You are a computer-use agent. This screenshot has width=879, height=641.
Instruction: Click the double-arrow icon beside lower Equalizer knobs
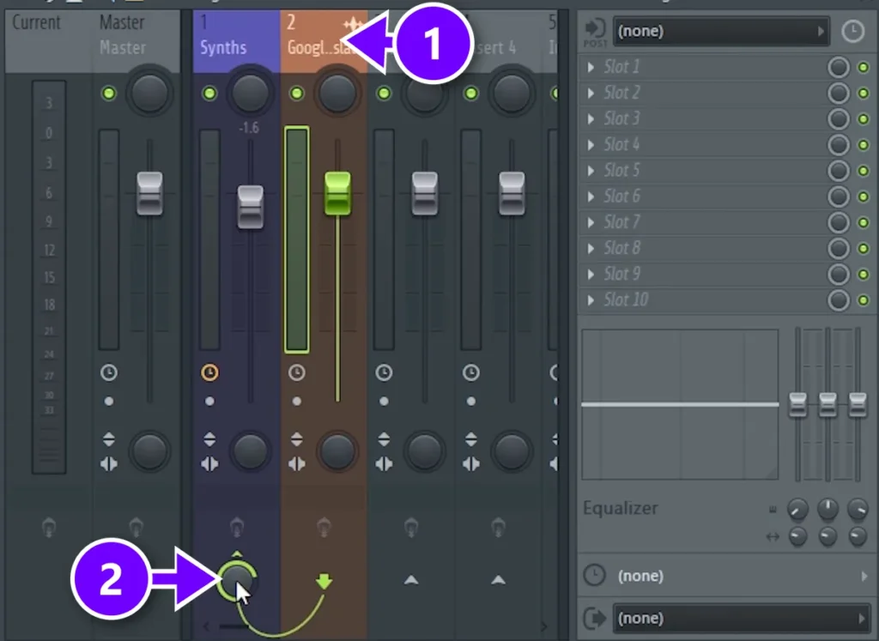[773, 537]
